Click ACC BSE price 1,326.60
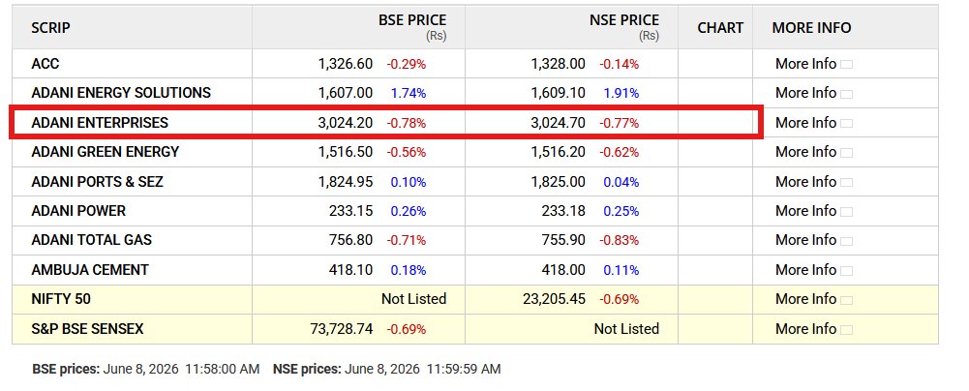The width and height of the screenshot is (969, 391). pyautogui.click(x=346, y=64)
